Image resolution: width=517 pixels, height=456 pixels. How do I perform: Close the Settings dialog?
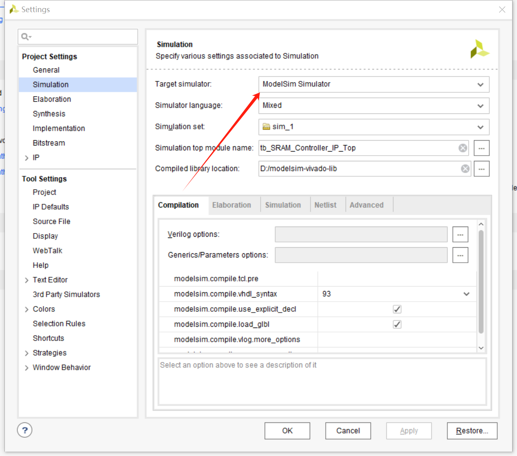click(x=502, y=9)
